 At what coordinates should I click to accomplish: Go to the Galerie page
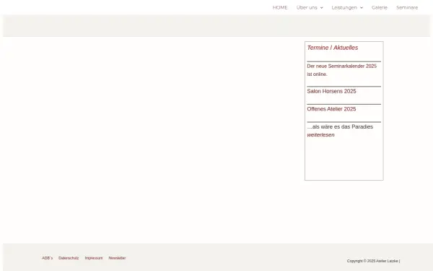pos(380,7)
